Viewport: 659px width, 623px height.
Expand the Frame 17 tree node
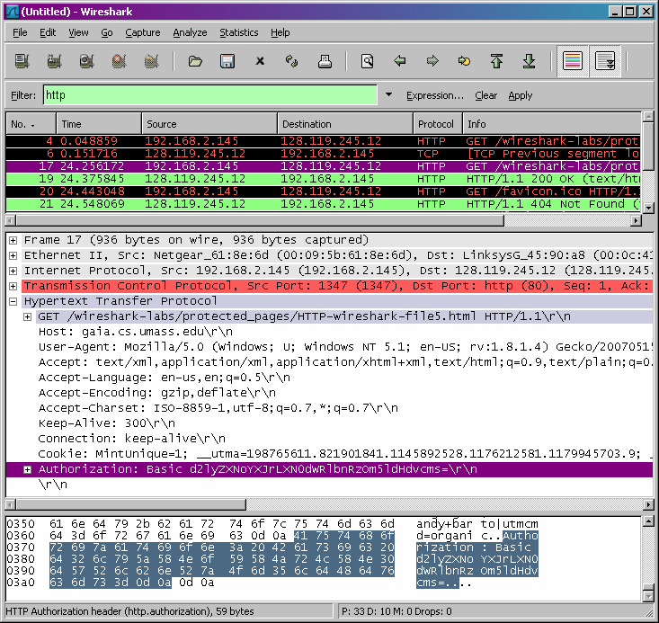tap(13, 240)
